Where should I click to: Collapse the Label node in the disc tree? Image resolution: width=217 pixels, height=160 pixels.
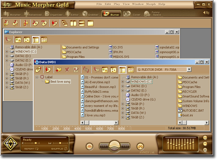37,77
